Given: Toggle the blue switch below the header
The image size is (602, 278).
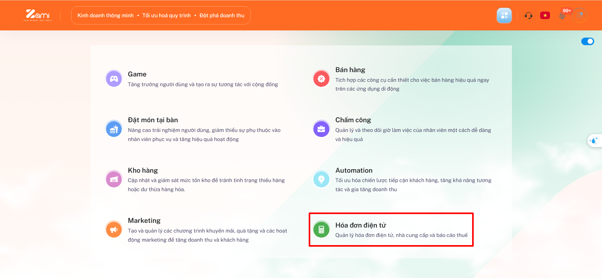Looking at the screenshot, I should (x=587, y=41).
